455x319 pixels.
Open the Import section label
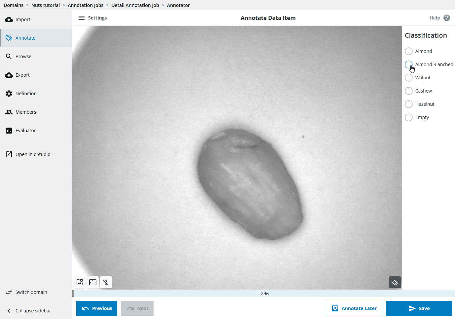(x=23, y=20)
